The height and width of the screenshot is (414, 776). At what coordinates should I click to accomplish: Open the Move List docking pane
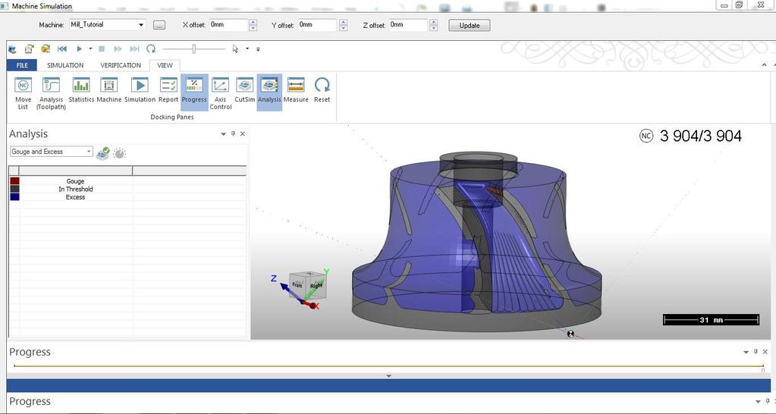click(x=23, y=93)
